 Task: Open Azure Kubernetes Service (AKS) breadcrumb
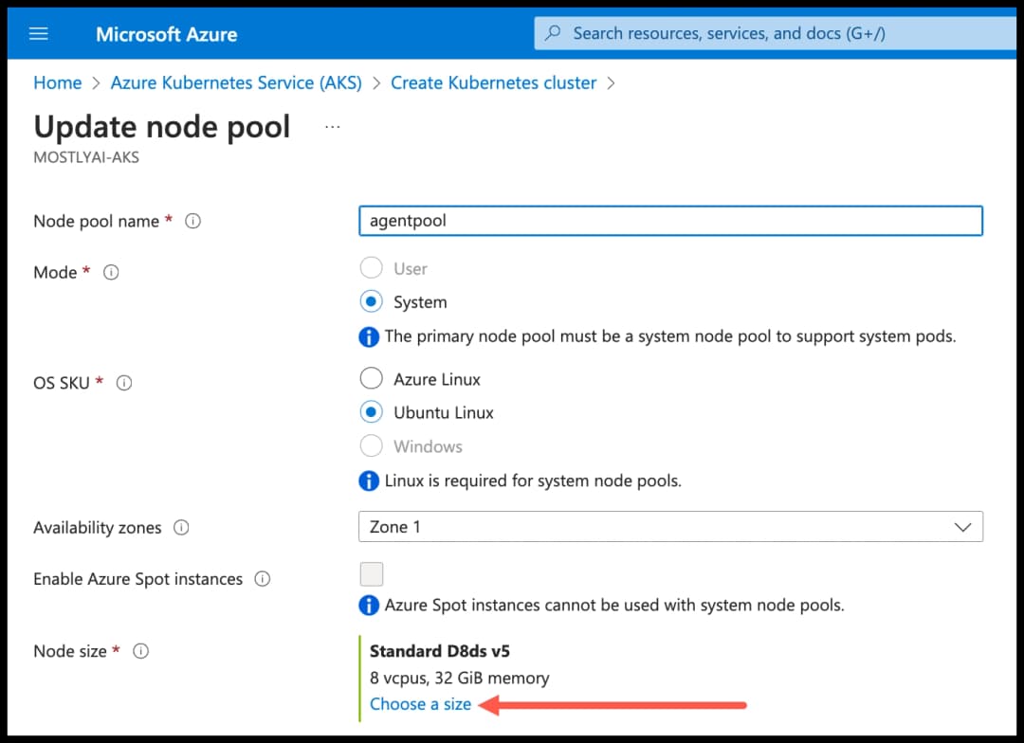coord(236,82)
